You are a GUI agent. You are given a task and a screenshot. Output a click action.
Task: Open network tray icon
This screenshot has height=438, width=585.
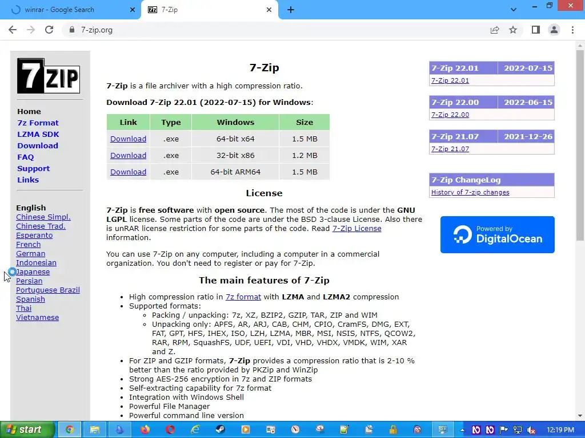coord(518,430)
